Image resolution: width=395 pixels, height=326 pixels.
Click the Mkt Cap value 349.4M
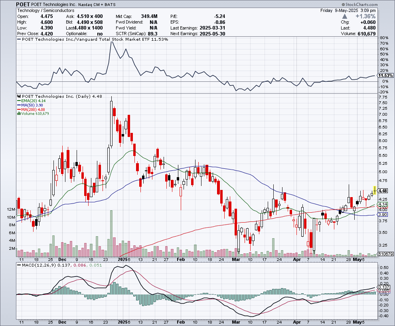149,16
